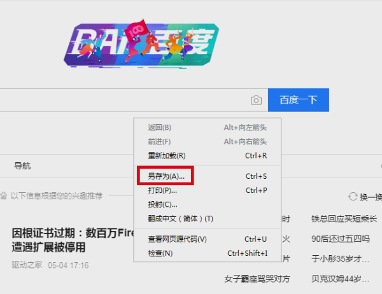The width and height of the screenshot is (382, 294).
Task: Open hot search 铁总回应买短乘长
Action: [x=344, y=219]
